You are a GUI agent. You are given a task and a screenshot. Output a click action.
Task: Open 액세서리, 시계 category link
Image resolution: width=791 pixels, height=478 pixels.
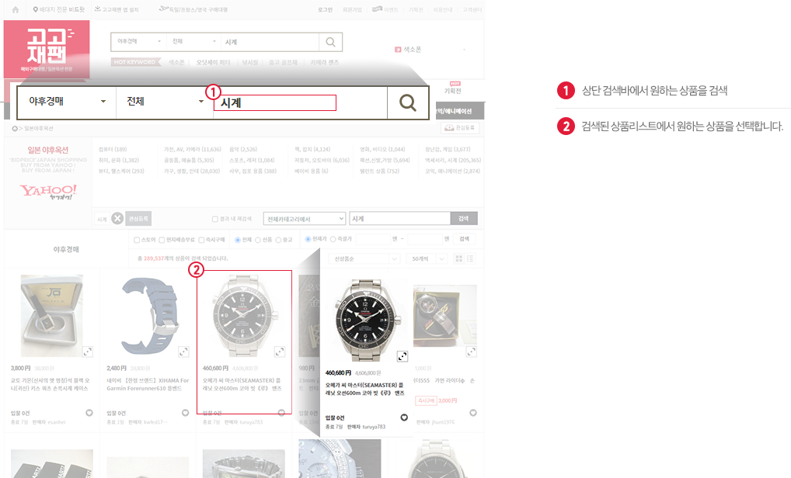pyautogui.click(x=453, y=160)
